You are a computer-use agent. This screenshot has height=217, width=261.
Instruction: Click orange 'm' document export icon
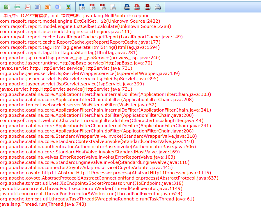point(48,7)
